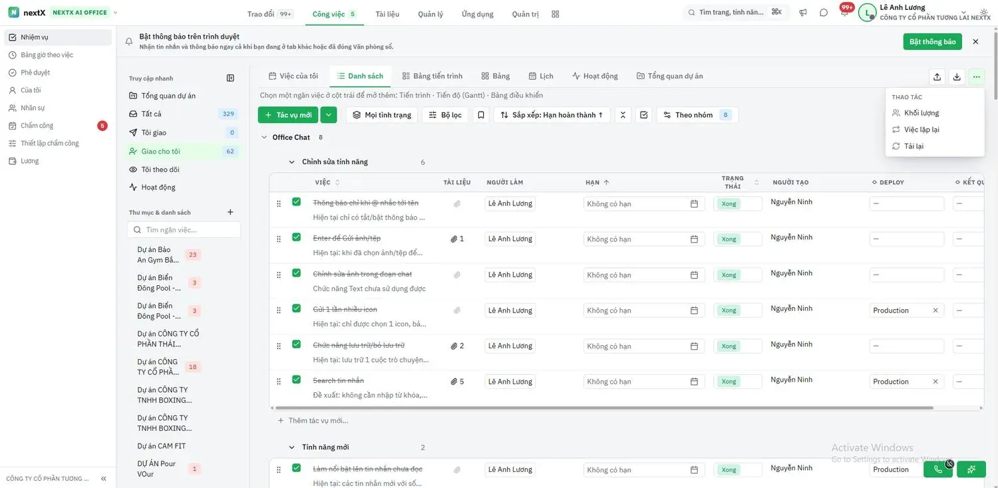This screenshot has width=998, height=488.
Task: Click the multi-select checkbox icon in toolbar
Action: point(643,115)
